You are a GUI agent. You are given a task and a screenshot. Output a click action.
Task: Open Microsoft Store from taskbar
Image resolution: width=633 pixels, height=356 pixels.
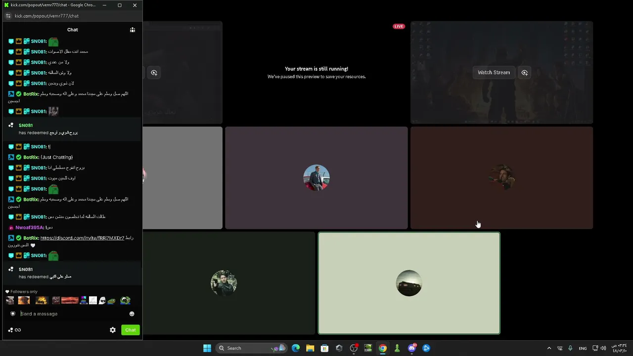(324, 348)
